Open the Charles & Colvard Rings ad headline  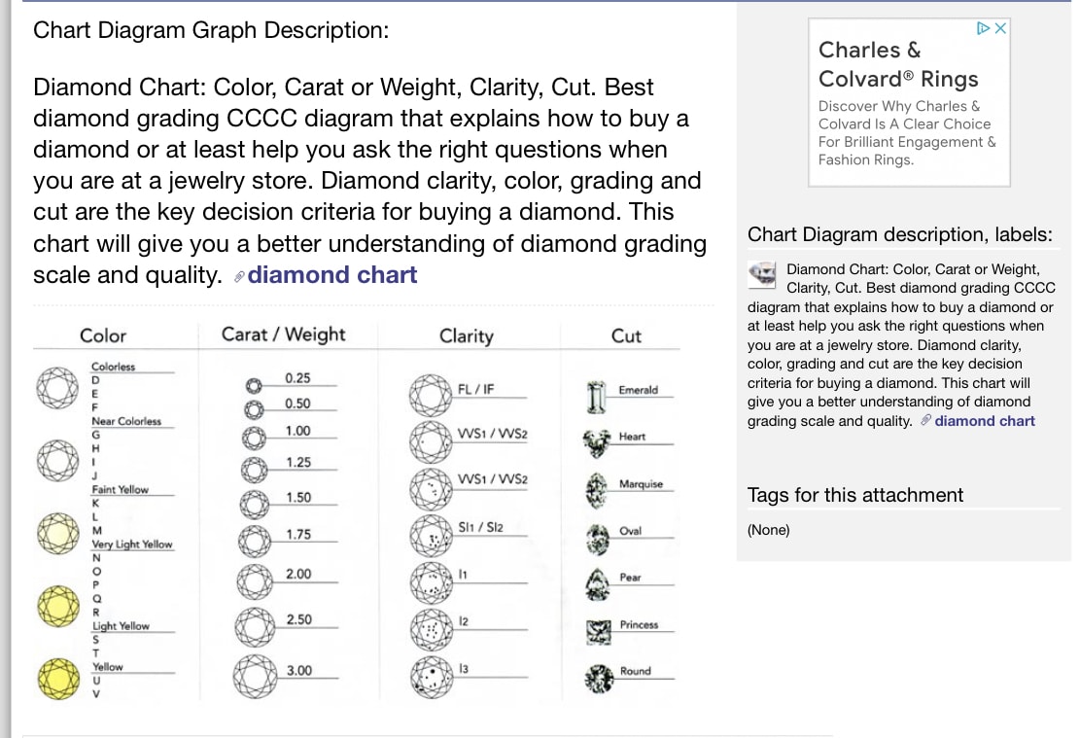click(x=898, y=64)
